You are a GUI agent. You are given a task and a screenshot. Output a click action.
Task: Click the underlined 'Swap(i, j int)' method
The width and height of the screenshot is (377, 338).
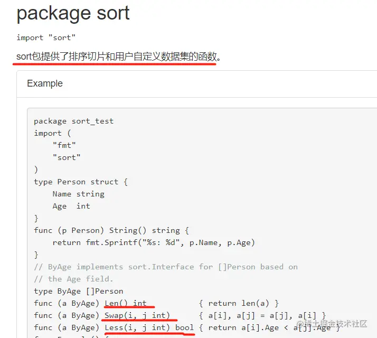(x=137, y=315)
